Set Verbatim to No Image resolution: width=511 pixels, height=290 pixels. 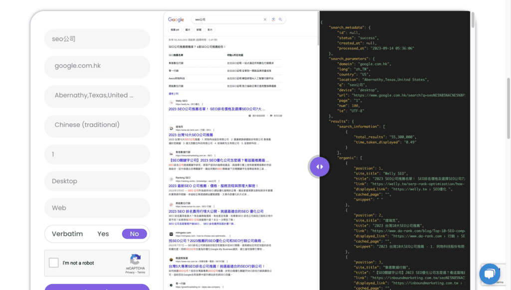point(134,234)
